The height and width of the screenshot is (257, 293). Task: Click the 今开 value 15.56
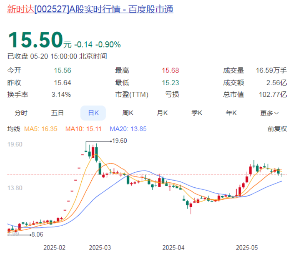coord(62,70)
